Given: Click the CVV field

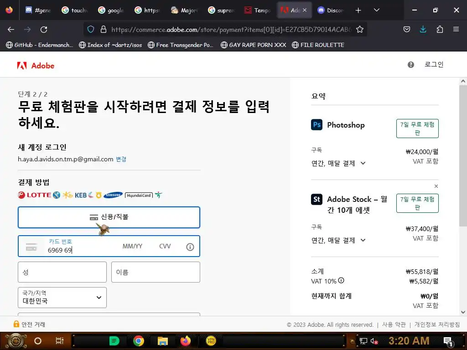Looking at the screenshot, I should [165, 247].
